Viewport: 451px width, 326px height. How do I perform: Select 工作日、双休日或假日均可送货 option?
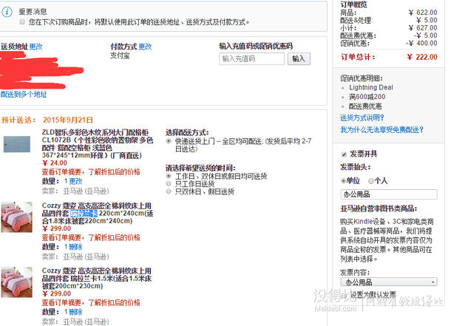tap(169, 176)
